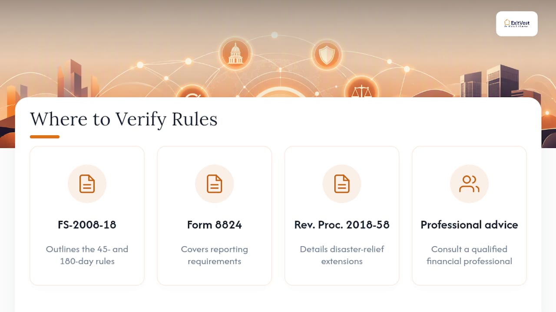The height and width of the screenshot is (312, 556).
Task: Click 'Outlines the 45- and 180-day rules' text
Action: (87, 255)
